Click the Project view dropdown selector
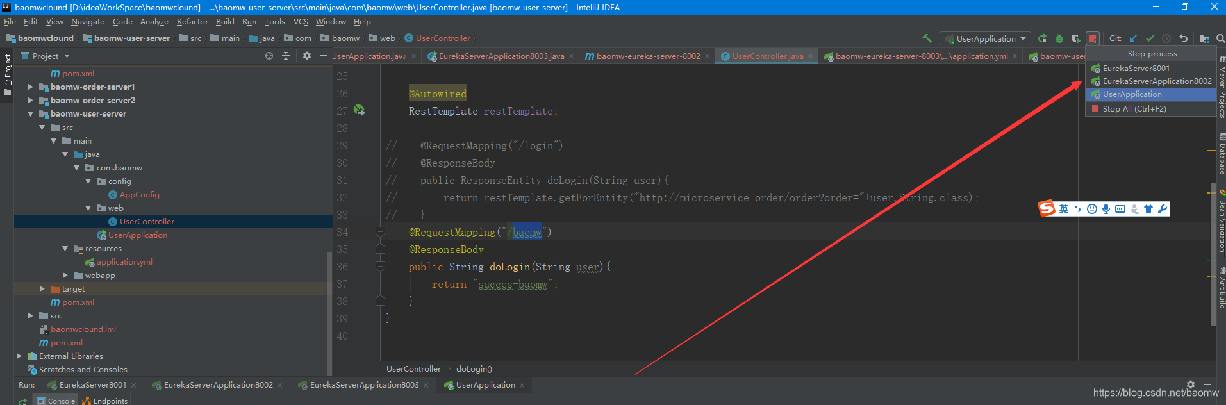Viewport: 1226px width, 405px height. [45, 56]
